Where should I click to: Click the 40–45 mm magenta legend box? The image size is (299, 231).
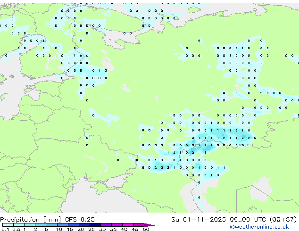click(x=128, y=225)
